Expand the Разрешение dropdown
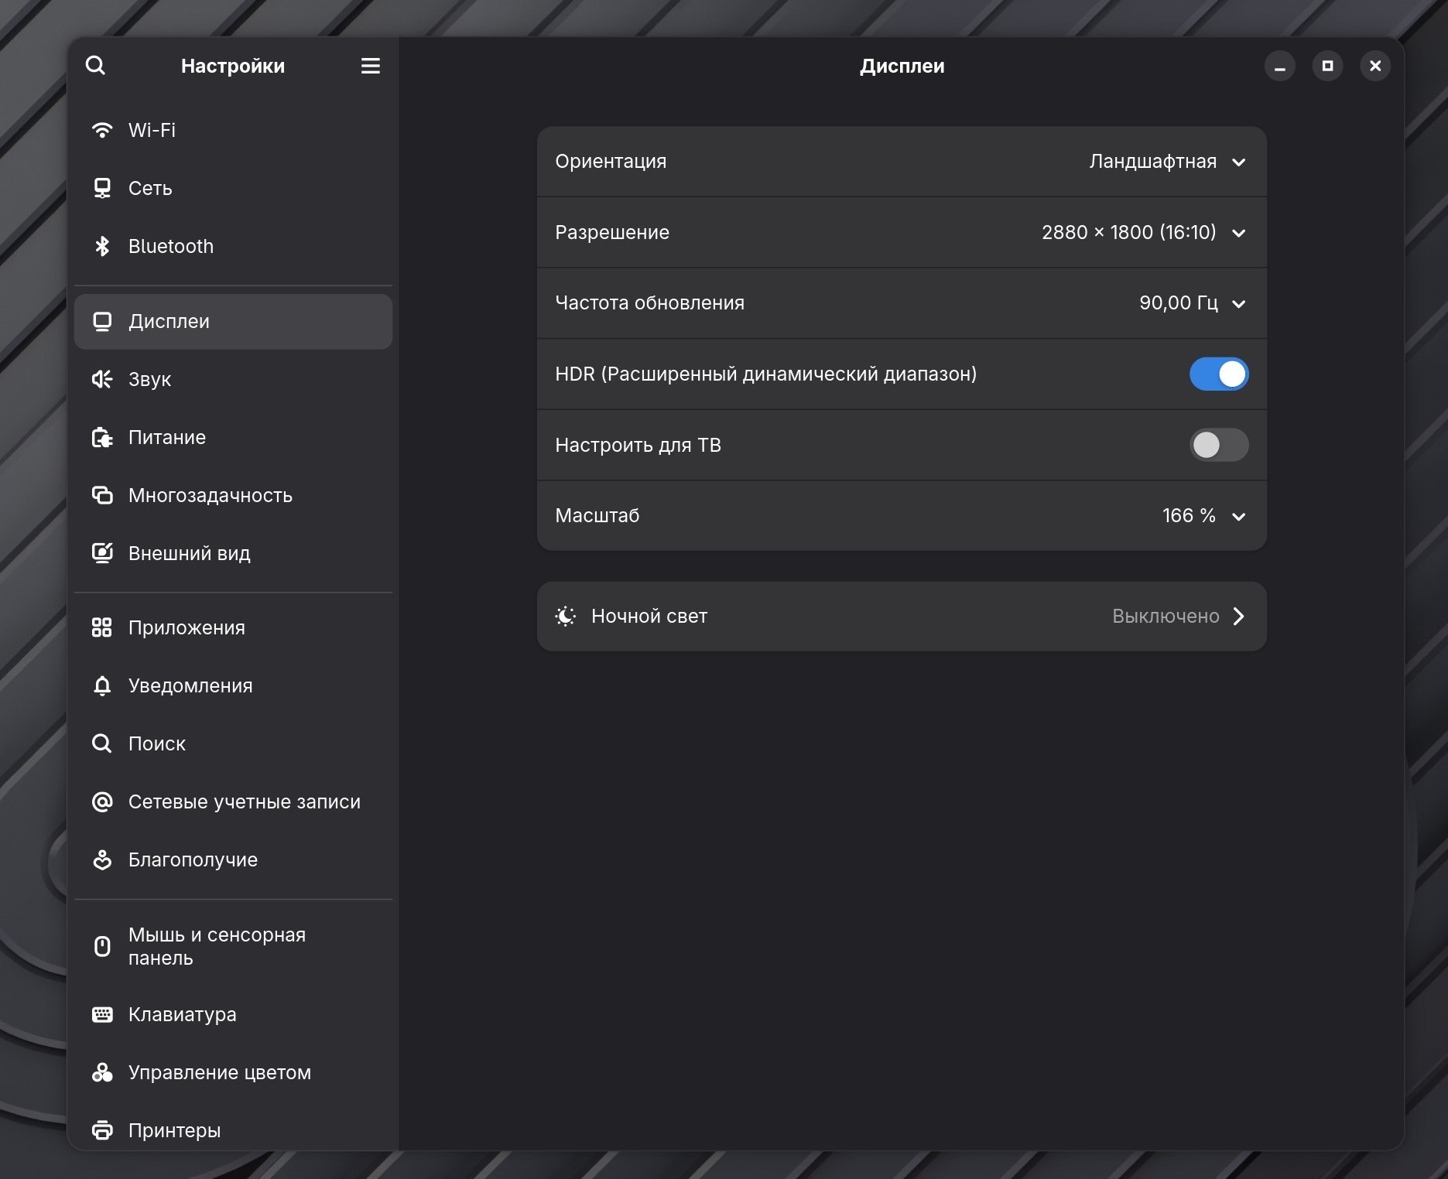The height and width of the screenshot is (1179, 1448). [1144, 233]
